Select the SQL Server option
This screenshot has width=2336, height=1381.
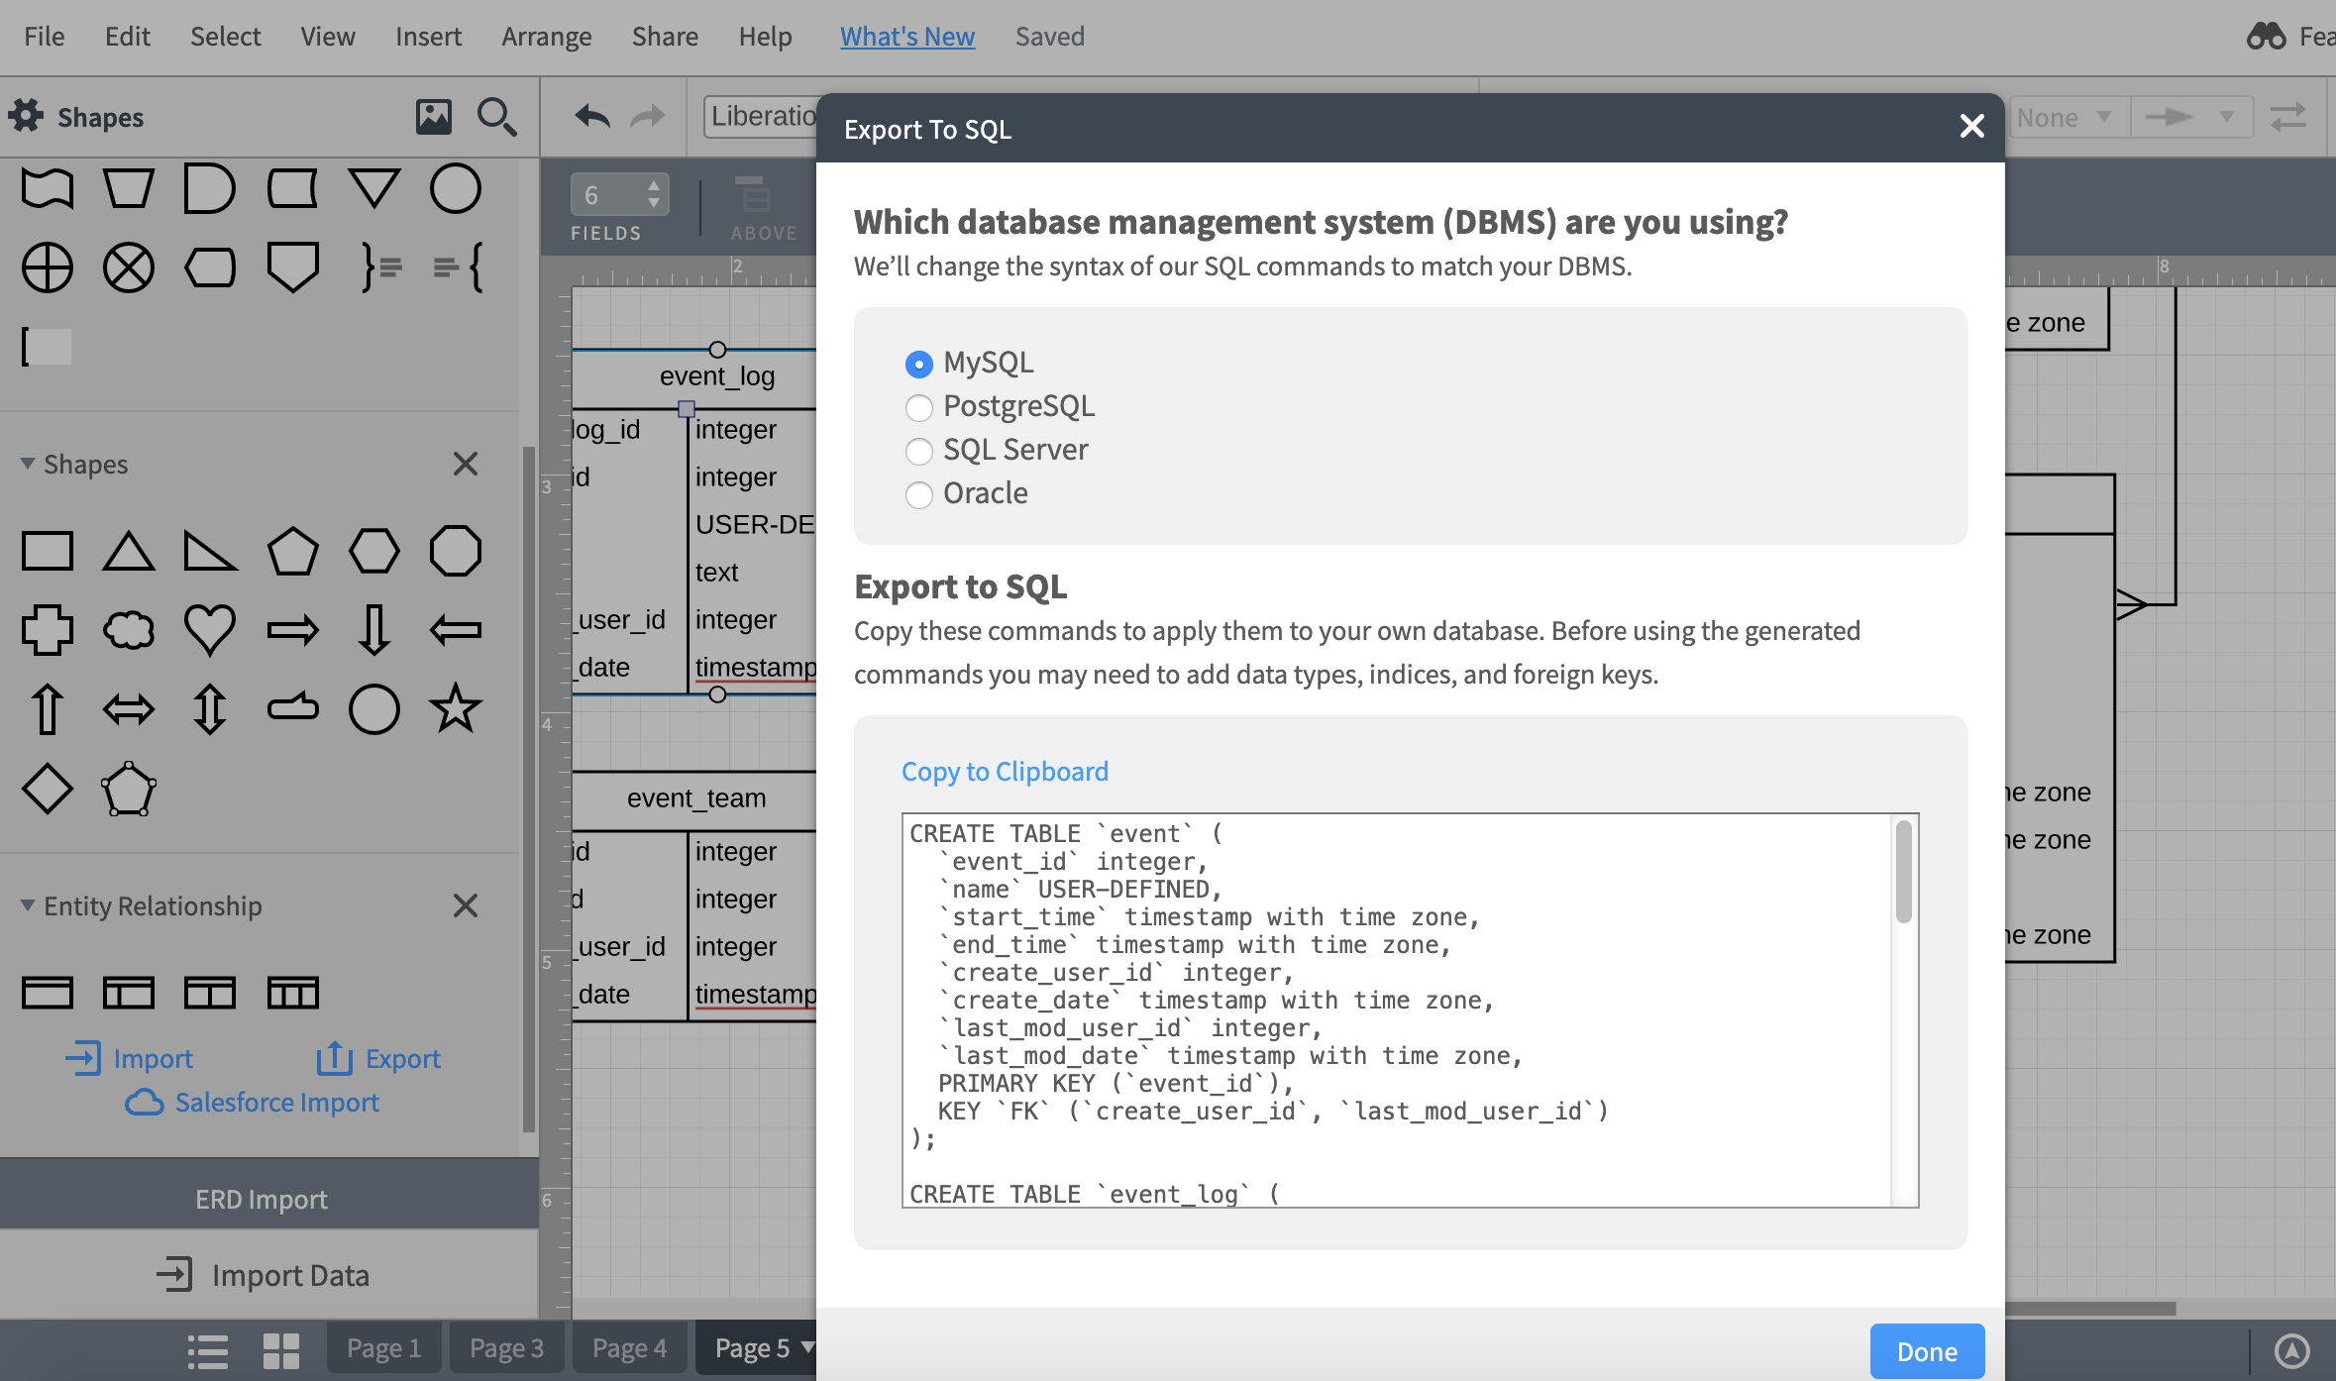(919, 452)
